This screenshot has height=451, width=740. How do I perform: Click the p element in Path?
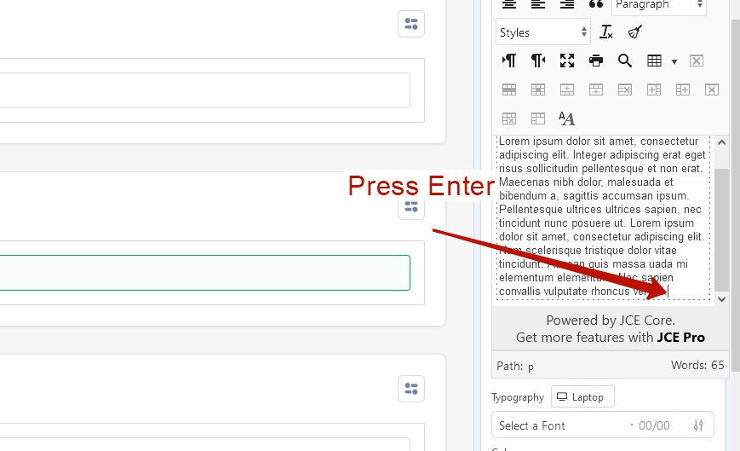pyautogui.click(x=531, y=367)
